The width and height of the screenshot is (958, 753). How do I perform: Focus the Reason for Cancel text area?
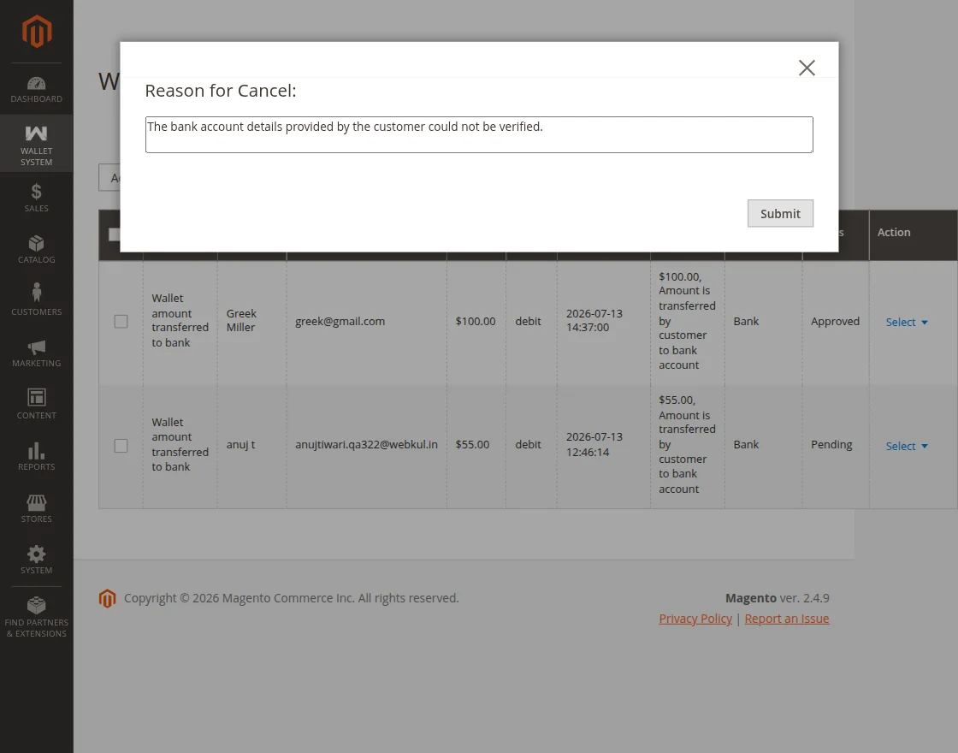[479, 134]
